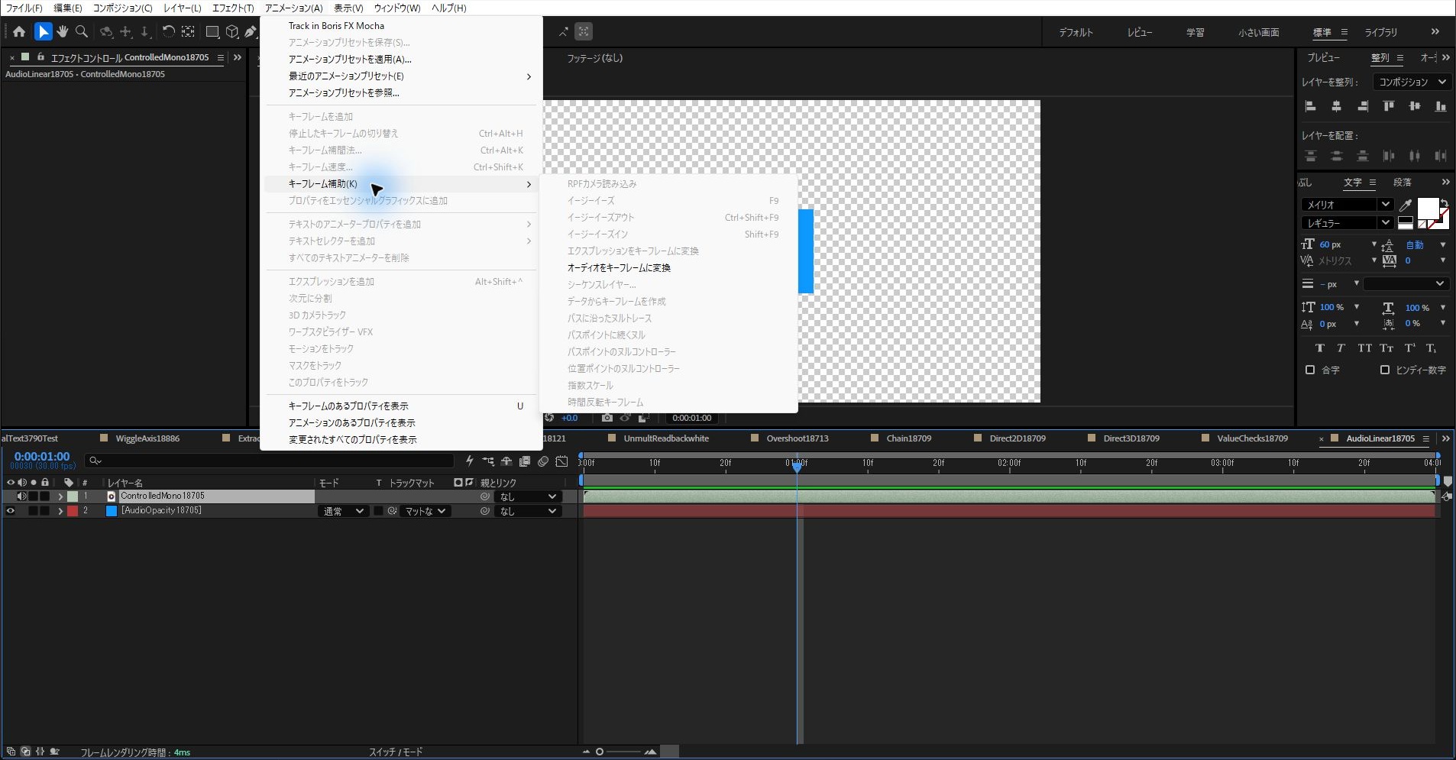The width and height of the screenshot is (1456, 760).
Task: Select the Pen tool
Action: point(251,32)
